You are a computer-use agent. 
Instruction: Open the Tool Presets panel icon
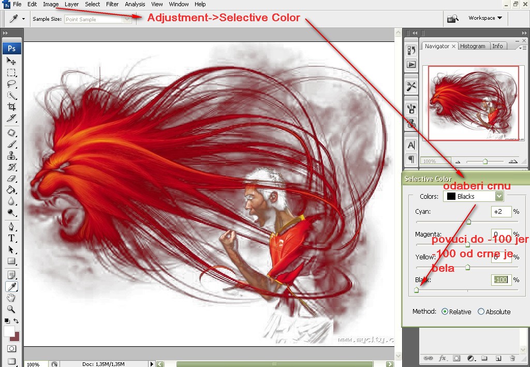tap(411, 86)
